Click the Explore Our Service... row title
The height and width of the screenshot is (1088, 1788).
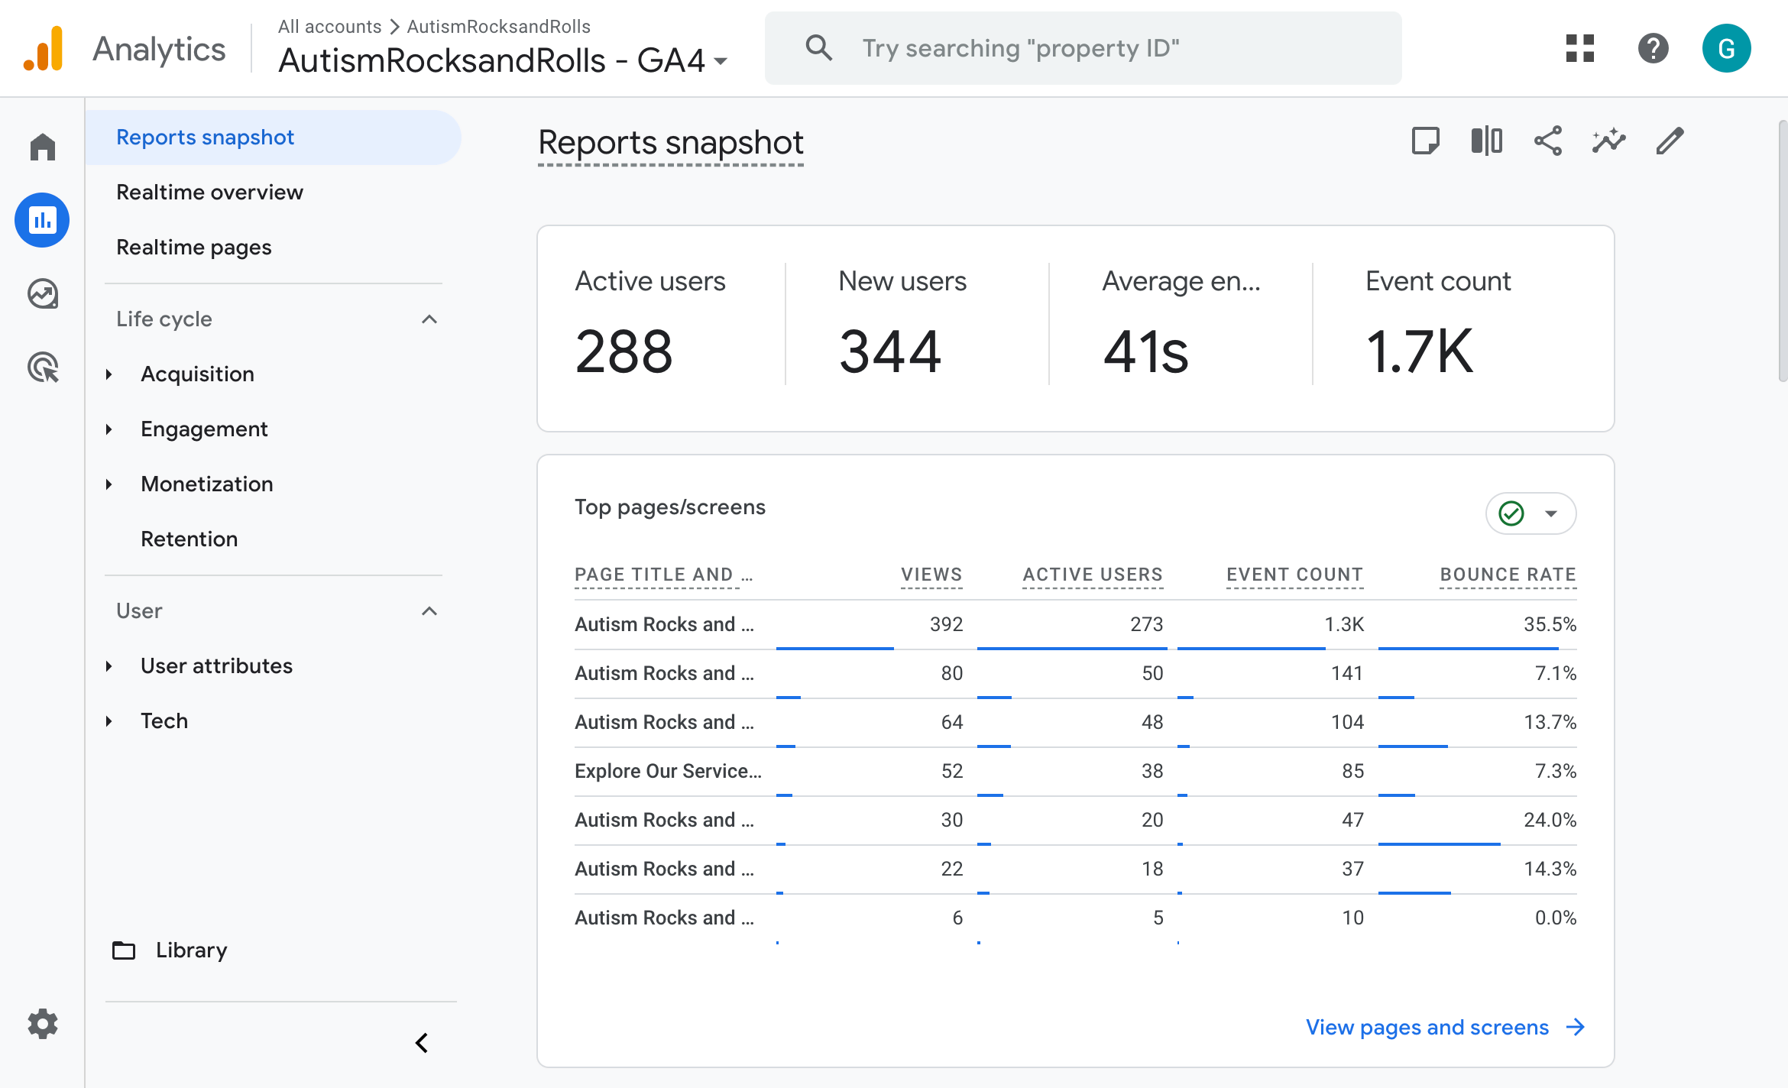pos(668,771)
